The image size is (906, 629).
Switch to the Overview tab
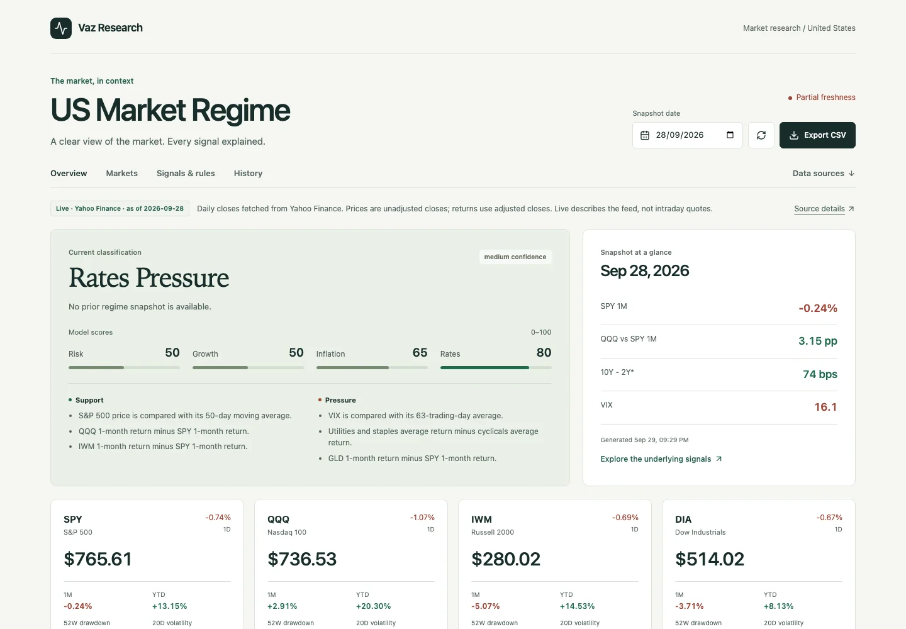pyautogui.click(x=69, y=174)
